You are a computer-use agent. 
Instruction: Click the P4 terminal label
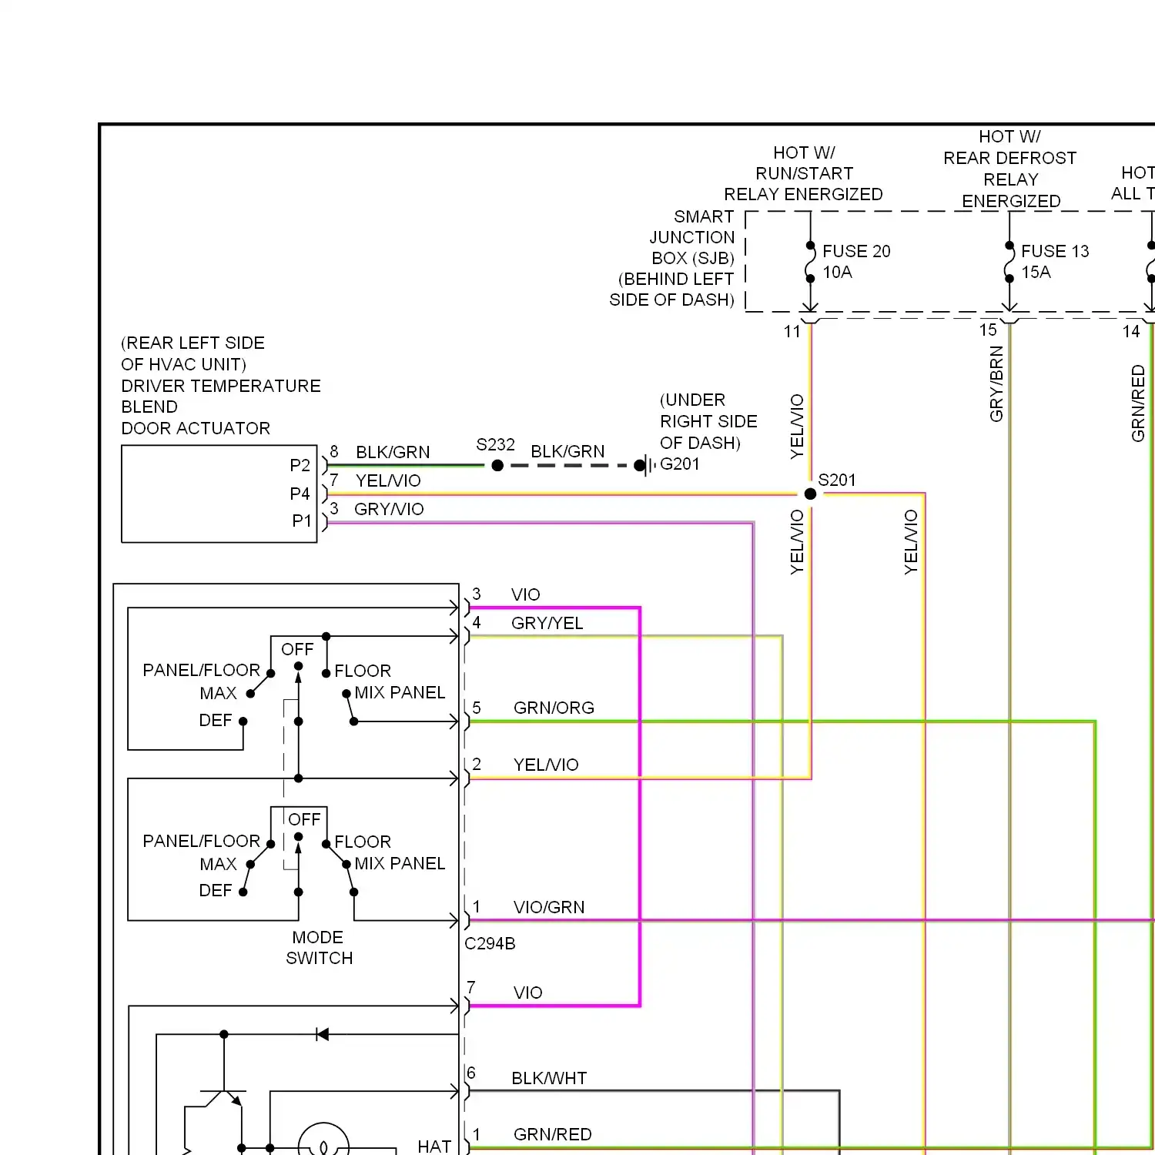(300, 494)
